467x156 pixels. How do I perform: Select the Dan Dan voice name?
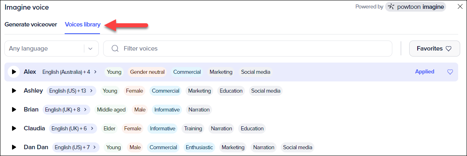(x=36, y=147)
